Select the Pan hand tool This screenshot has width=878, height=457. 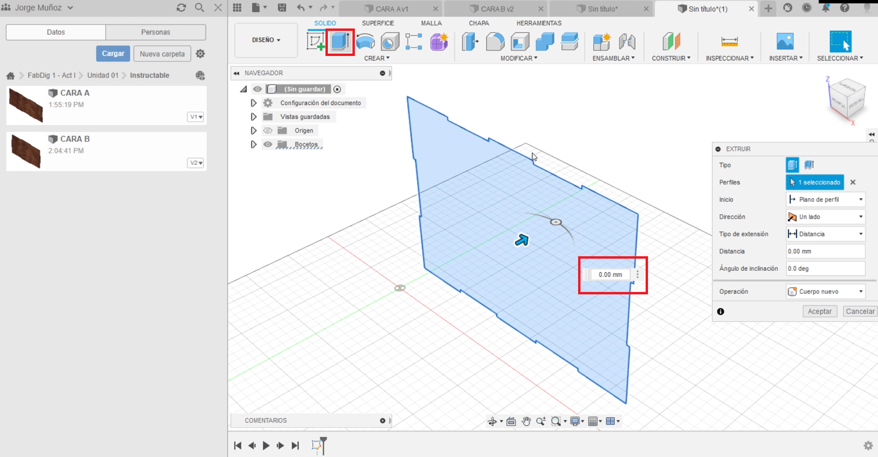tap(526, 421)
